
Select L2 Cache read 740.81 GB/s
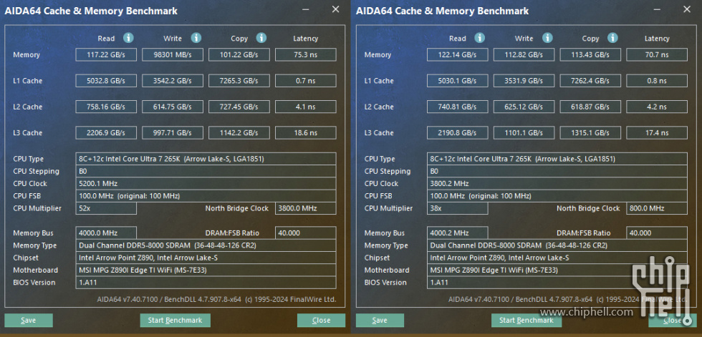pyautogui.click(x=458, y=107)
